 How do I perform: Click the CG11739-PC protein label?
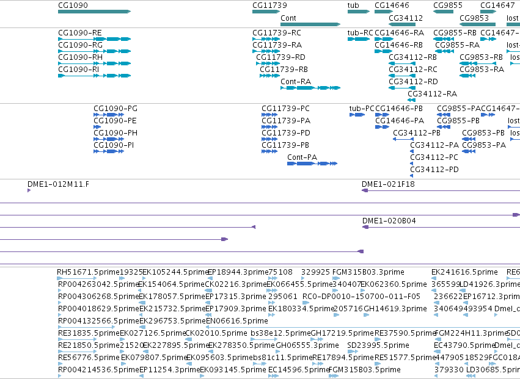[285, 109]
